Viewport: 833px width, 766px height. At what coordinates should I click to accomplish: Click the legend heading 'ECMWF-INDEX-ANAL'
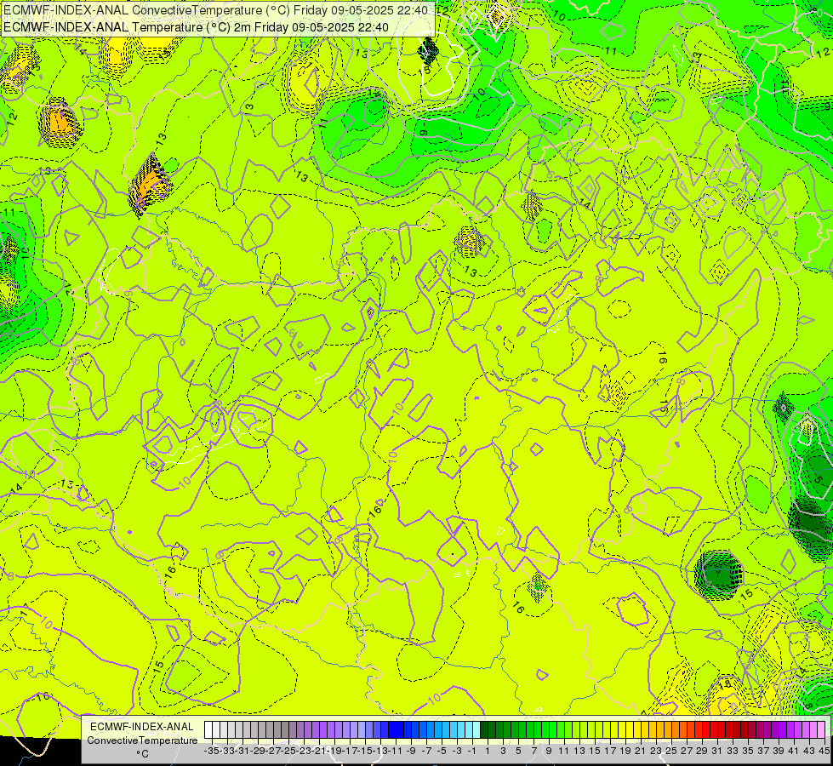click(142, 727)
